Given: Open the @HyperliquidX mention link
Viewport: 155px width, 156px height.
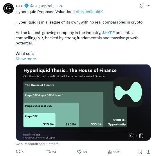Looking at the screenshot, I should 89,12.
